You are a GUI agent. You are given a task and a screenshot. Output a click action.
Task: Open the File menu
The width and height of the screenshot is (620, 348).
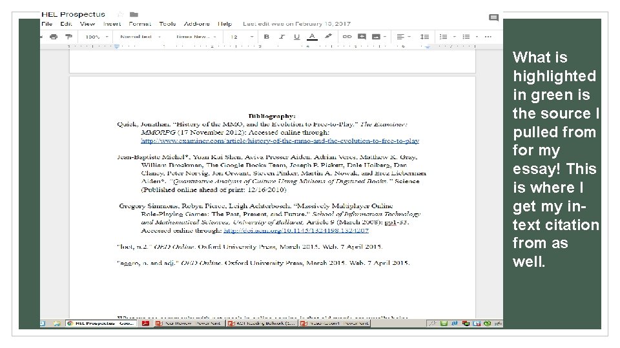click(46, 24)
